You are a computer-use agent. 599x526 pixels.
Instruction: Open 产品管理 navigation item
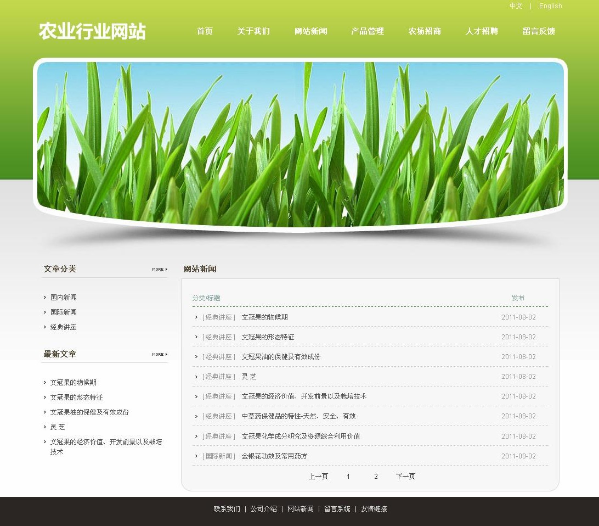click(368, 31)
